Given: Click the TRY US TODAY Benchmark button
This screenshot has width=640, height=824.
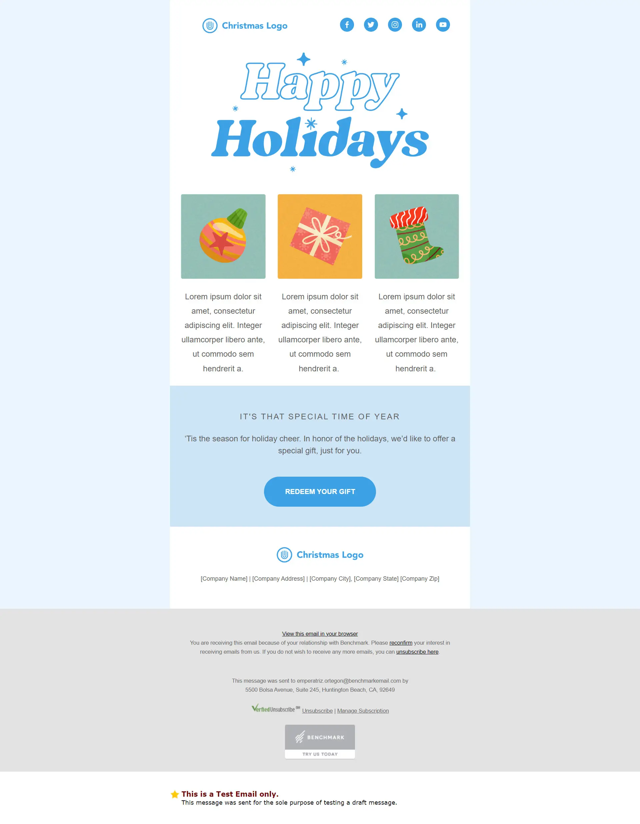Looking at the screenshot, I should pos(320,754).
